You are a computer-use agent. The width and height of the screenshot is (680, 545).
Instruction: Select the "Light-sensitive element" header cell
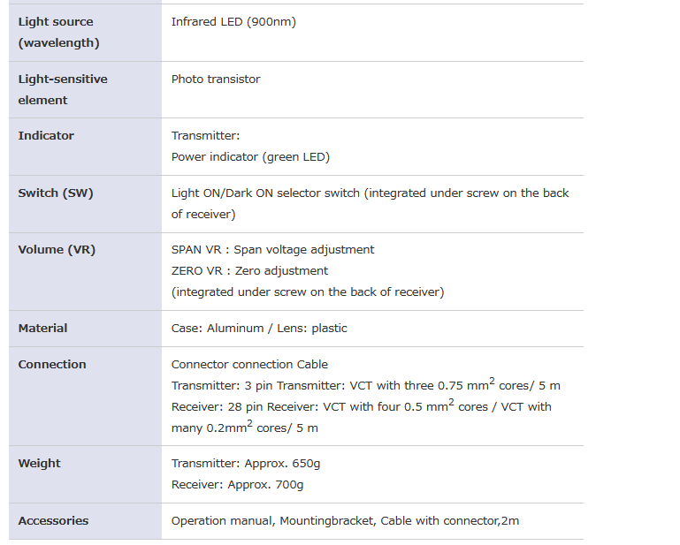point(62,89)
